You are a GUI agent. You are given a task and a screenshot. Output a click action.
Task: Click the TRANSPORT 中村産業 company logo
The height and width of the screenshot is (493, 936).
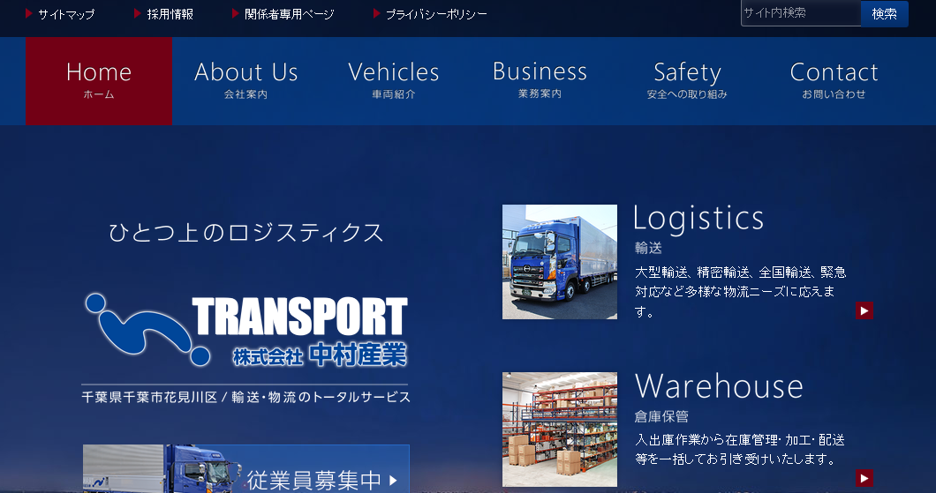pos(246,330)
